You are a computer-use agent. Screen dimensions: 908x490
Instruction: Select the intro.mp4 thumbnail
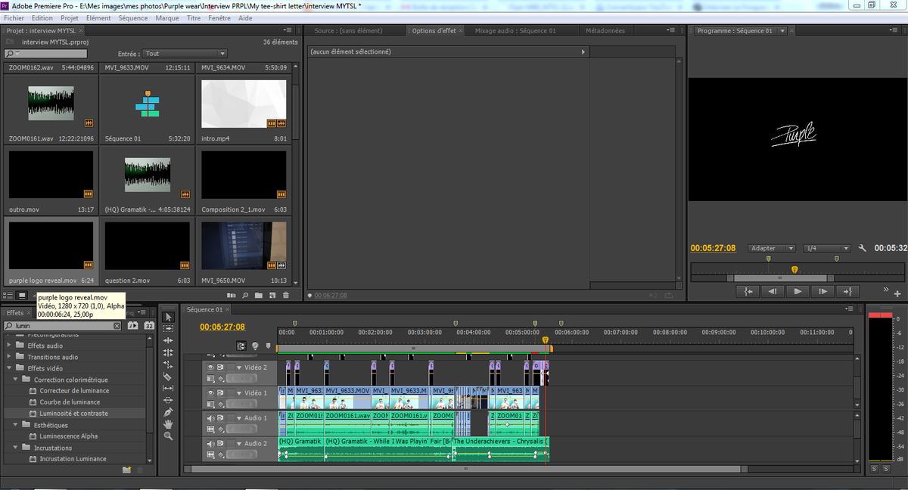[x=244, y=104]
